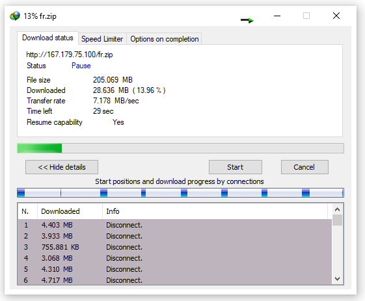Click the downloaded value 28.636 MB

click(x=111, y=90)
